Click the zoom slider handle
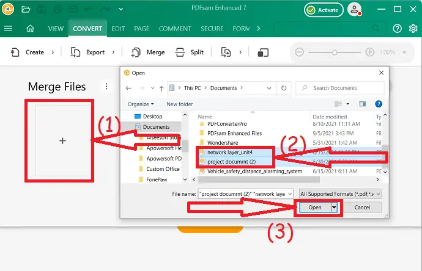This screenshot has height=271, width=422. click(x=335, y=52)
